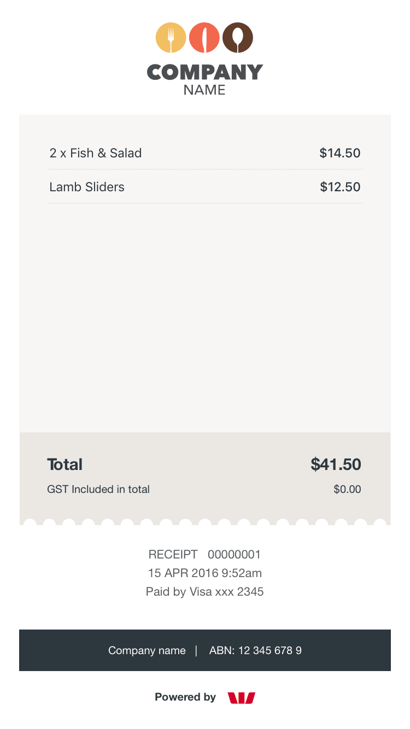Image resolution: width=410 pixels, height=729 pixels.
Task: Click the $14.50 price
Action: (340, 153)
